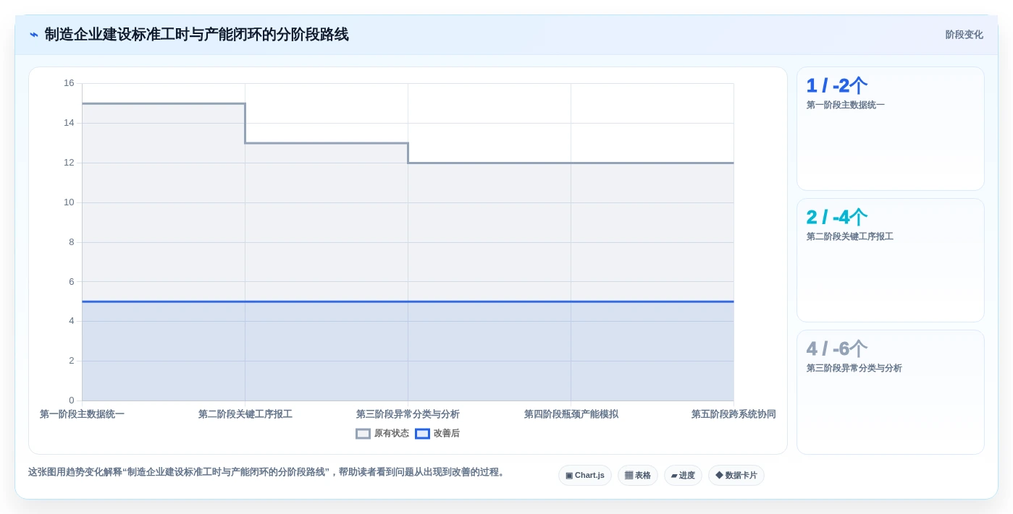Select the 表格 tag
This screenshot has width=1013, height=514.
coord(637,475)
